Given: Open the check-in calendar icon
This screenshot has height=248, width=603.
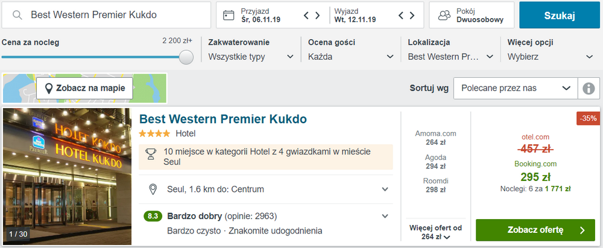Looking at the screenshot, I should [x=229, y=15].
